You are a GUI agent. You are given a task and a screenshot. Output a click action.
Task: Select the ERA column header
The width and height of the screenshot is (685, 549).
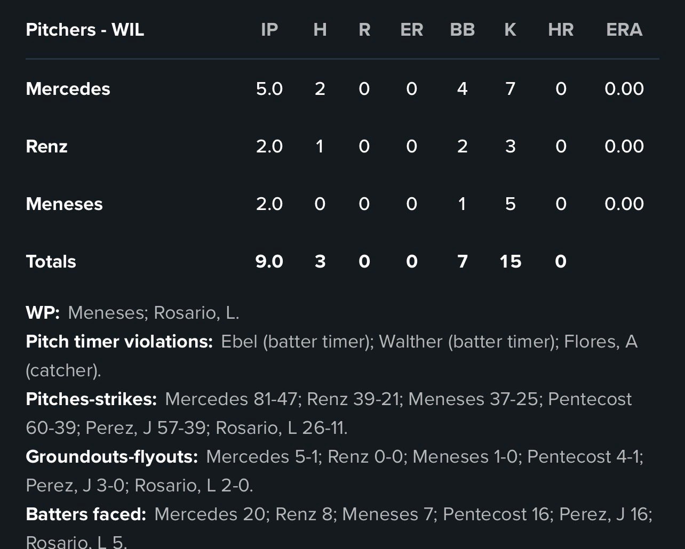click(624, 30)
